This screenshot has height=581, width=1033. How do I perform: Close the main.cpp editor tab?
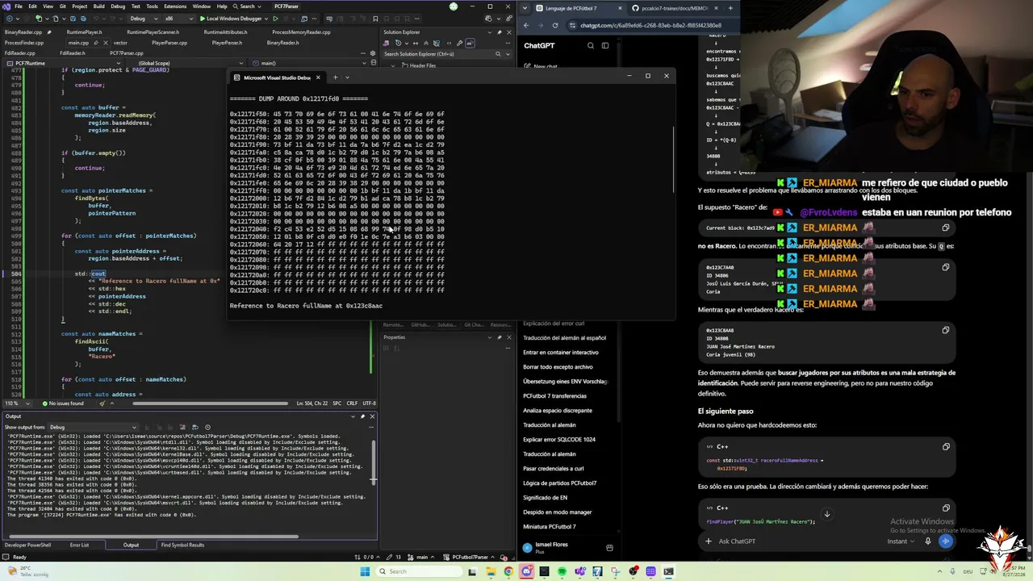click(x=105, y=43)
